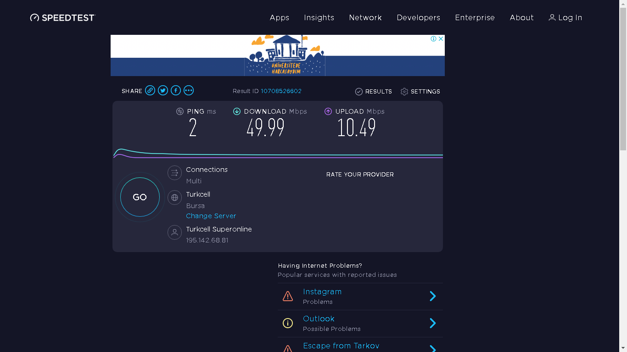Select the 49.99 download value
Viewport: 627px width, 352px height.
(265, 128)
